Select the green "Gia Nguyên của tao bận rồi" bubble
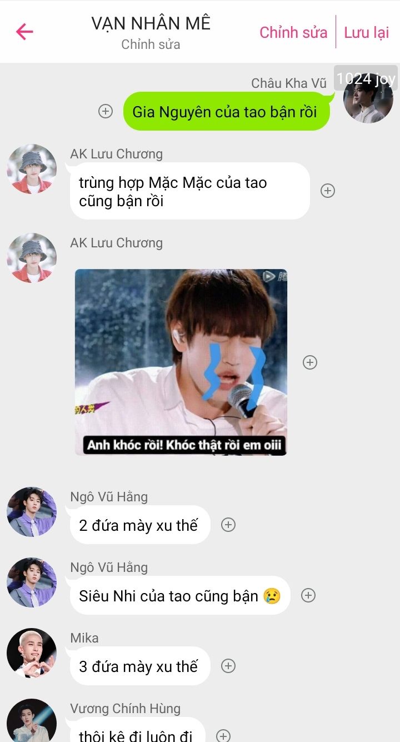 point(226,111)
